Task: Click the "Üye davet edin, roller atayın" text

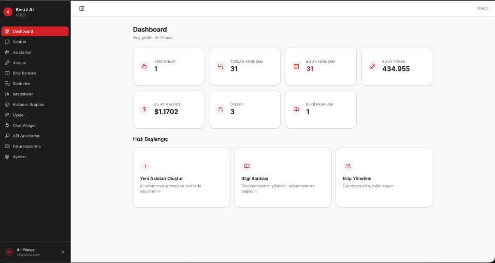Action: [x=368, y=186]
